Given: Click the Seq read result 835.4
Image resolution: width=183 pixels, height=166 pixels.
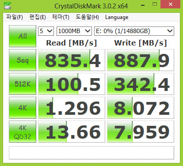Looking at the screenshot, I should [72, 60].
